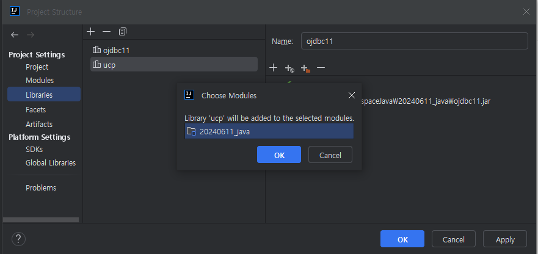Click the Platform Settings heading
Image resolution: width=538 pixels, height=254 pixels.
pos(40,137)
